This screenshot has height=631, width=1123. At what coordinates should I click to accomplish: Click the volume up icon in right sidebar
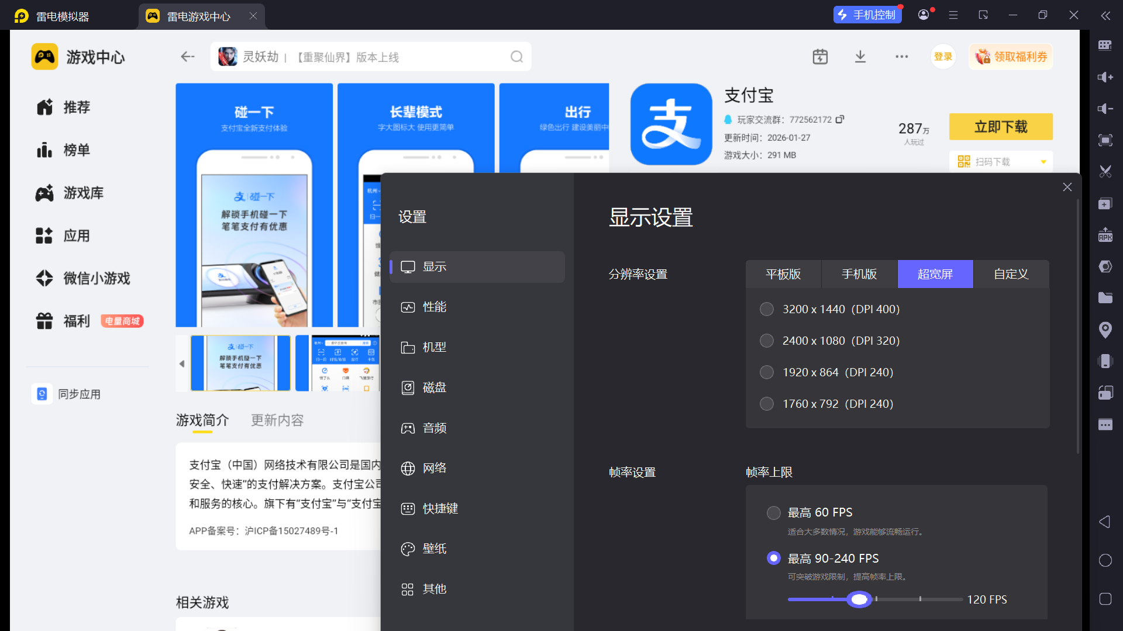1105,77
